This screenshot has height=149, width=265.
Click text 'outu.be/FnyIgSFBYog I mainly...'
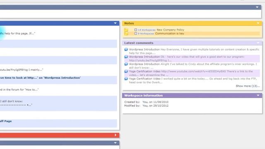point(22,70)
